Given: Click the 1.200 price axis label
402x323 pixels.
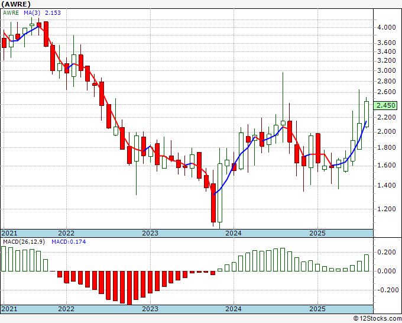Looking at the screenshot, I should pyautogui.click(x=387, y=209).
